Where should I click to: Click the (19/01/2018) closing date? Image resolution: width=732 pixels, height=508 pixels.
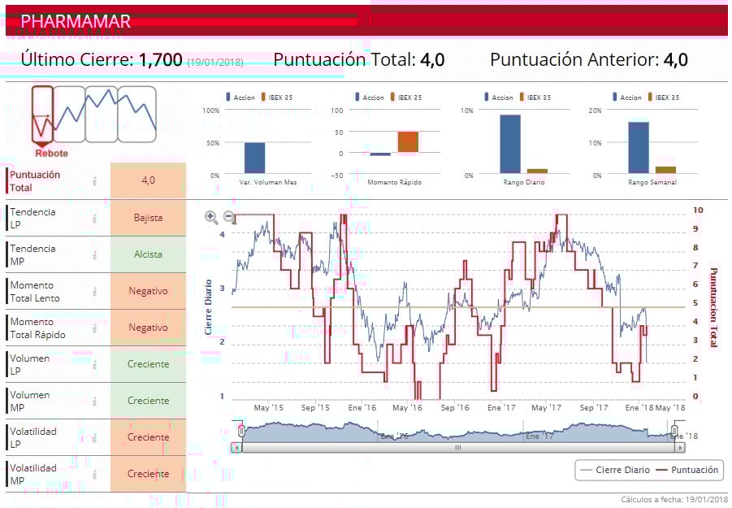[x=215, y=63]
